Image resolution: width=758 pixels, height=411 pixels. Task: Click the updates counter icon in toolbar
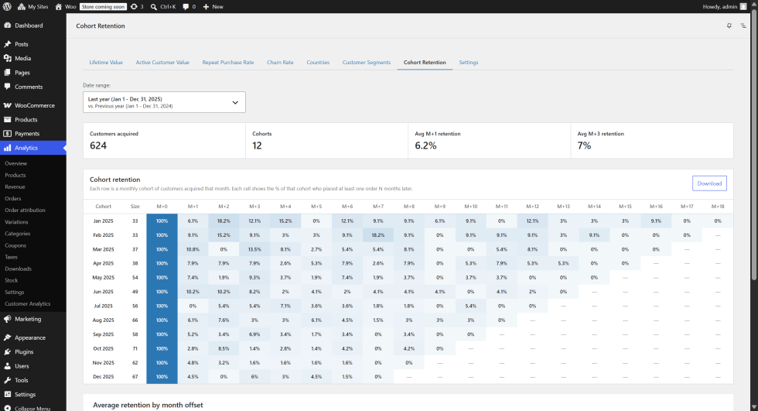[x=134, y=7]
